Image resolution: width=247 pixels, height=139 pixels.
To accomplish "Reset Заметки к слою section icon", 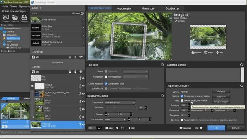I will point(242,65).
